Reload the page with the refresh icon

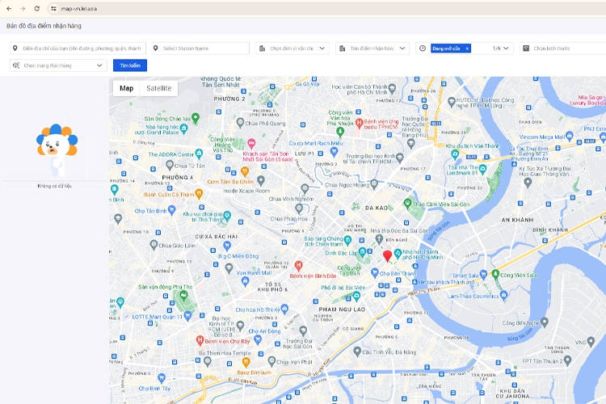[37, 8]
